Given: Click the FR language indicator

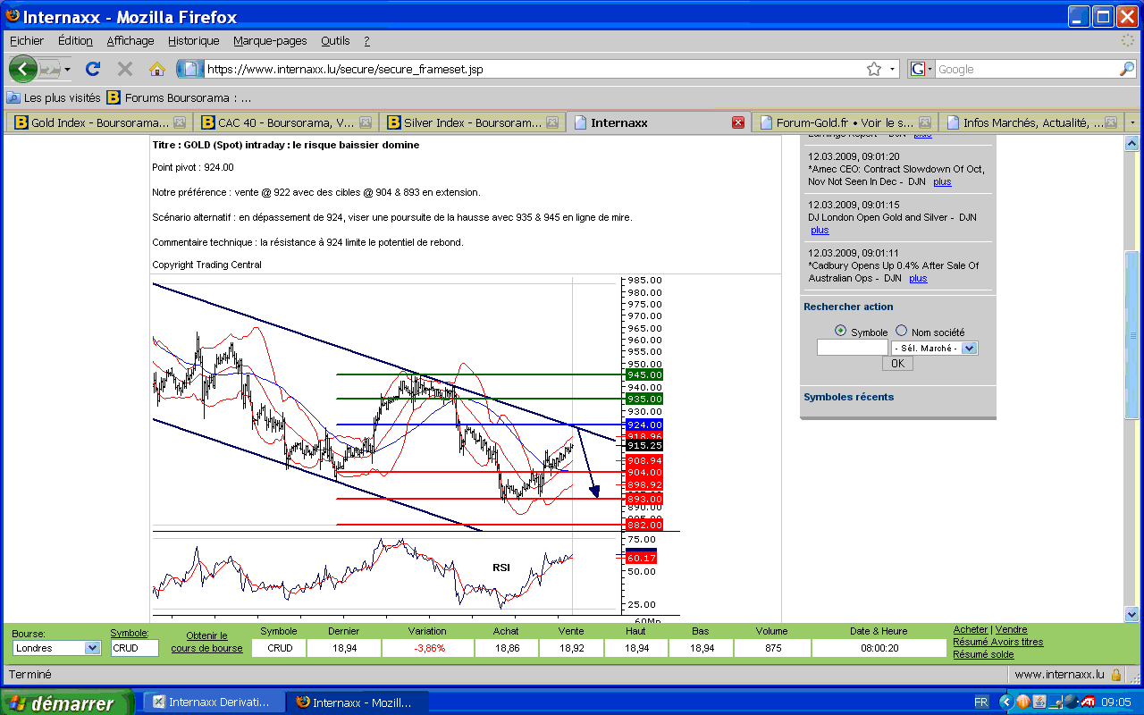Looking at the screenshot, I should [981, 702].
